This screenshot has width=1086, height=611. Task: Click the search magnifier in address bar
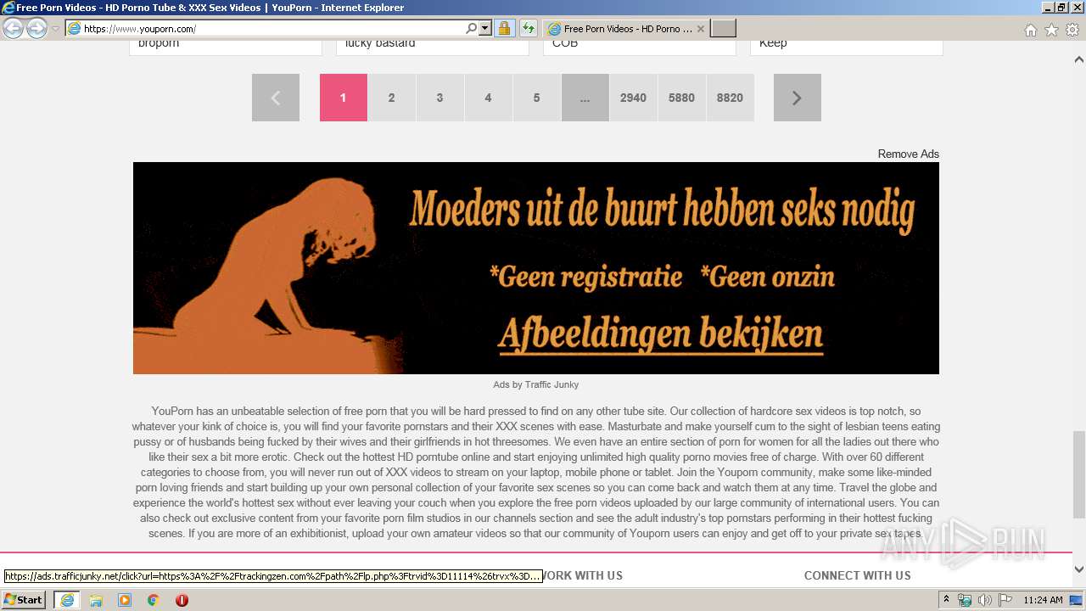[x=471, y=29]
